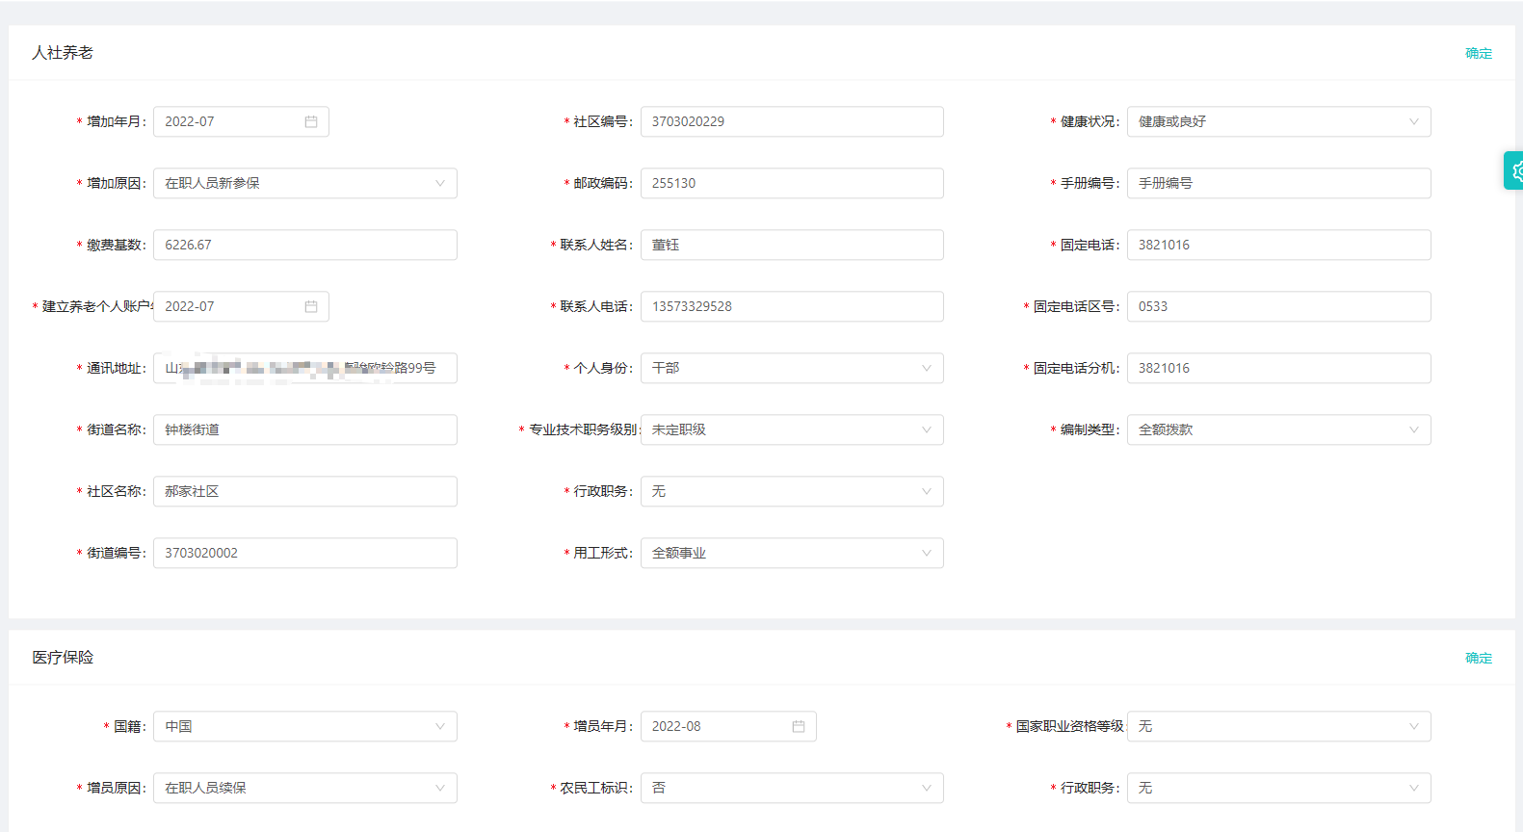Screen dimensions: 1523x832
Task: Click the 固定电话分机 input field
Action: coord(1279,368)
